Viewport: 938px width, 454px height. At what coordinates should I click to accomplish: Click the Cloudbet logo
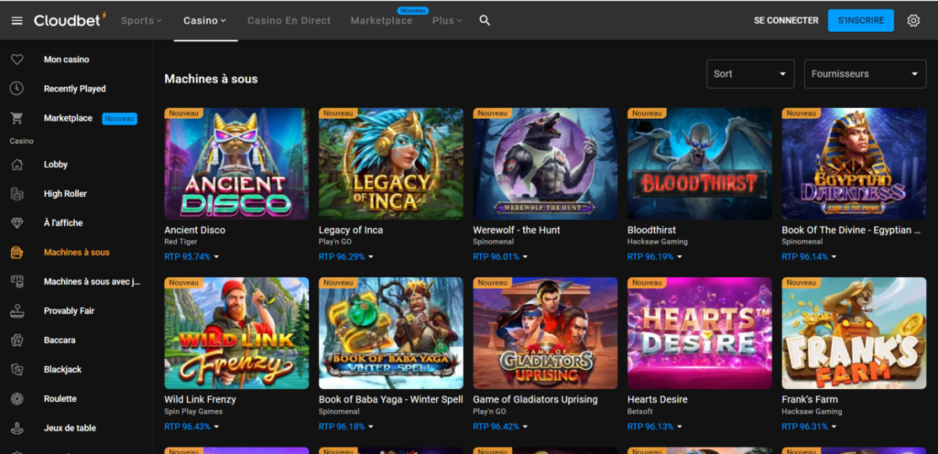(70, 20)
